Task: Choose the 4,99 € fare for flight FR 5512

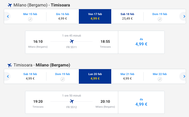Action: (x=141, y=102)
